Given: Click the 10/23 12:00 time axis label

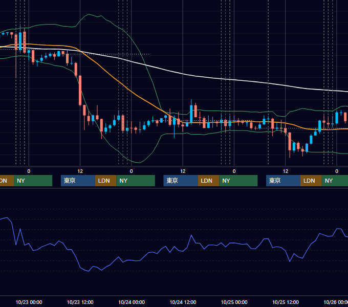Looking at the screenshot, I should click(x=80, y=302).
